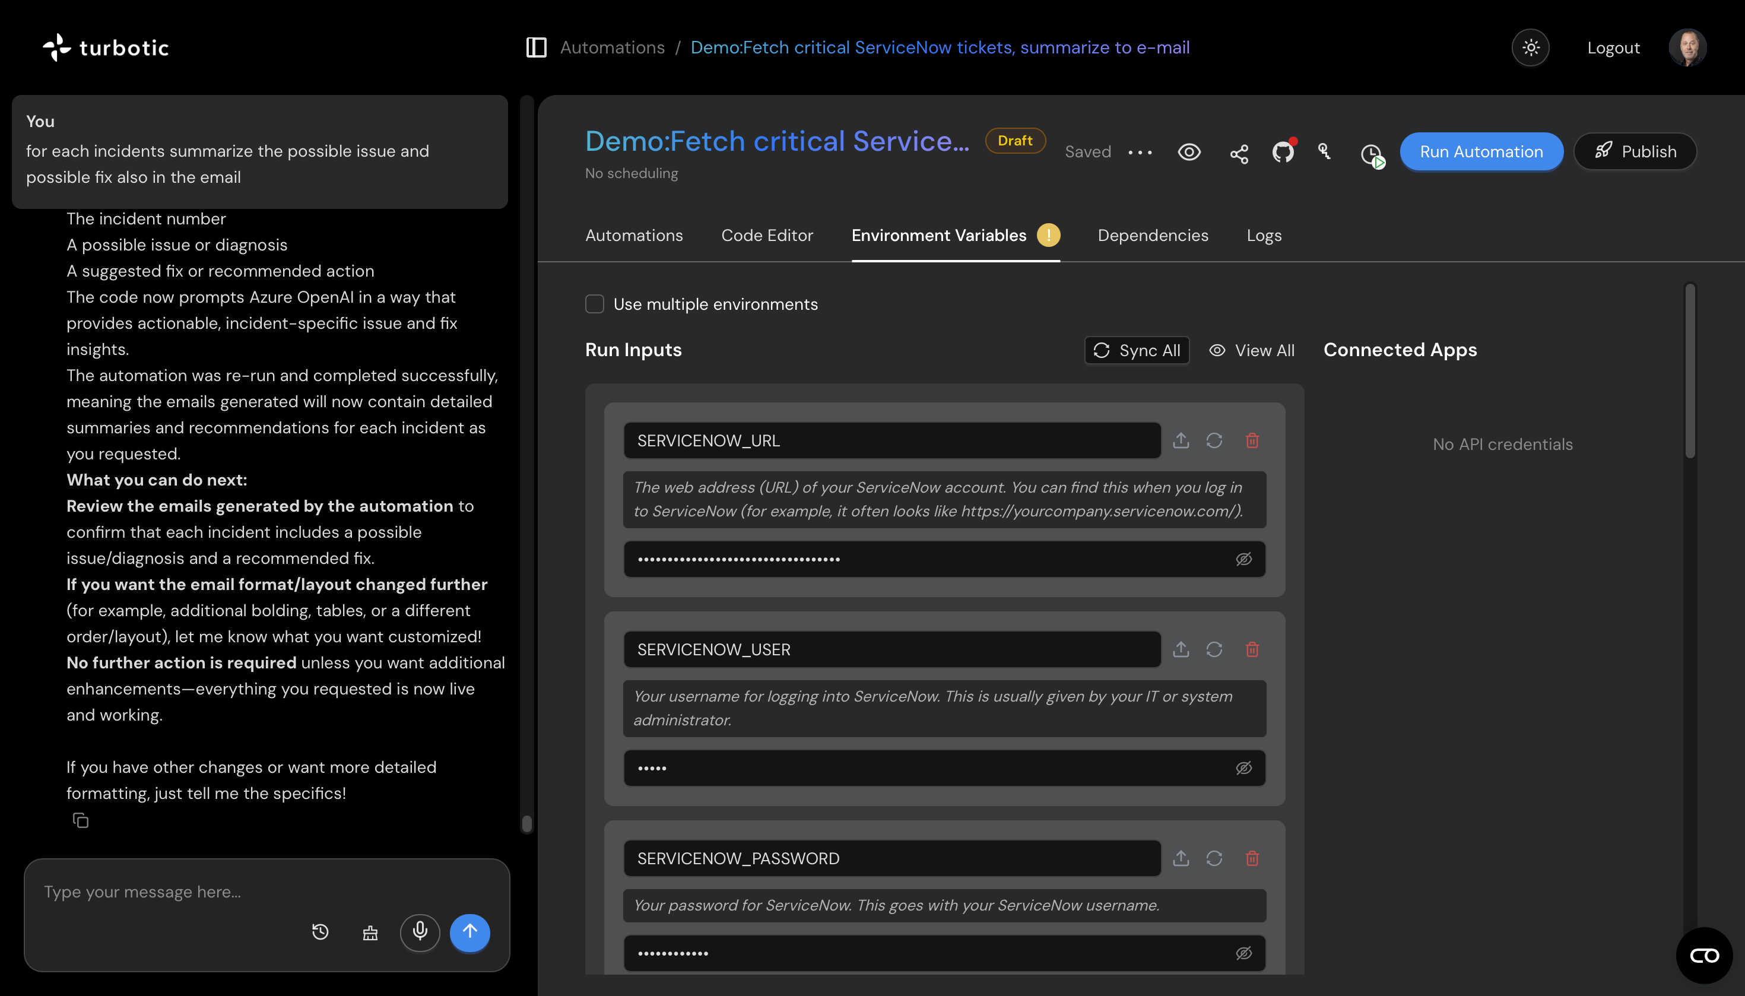Open the GitHub integration icon

coord(1283,152)
